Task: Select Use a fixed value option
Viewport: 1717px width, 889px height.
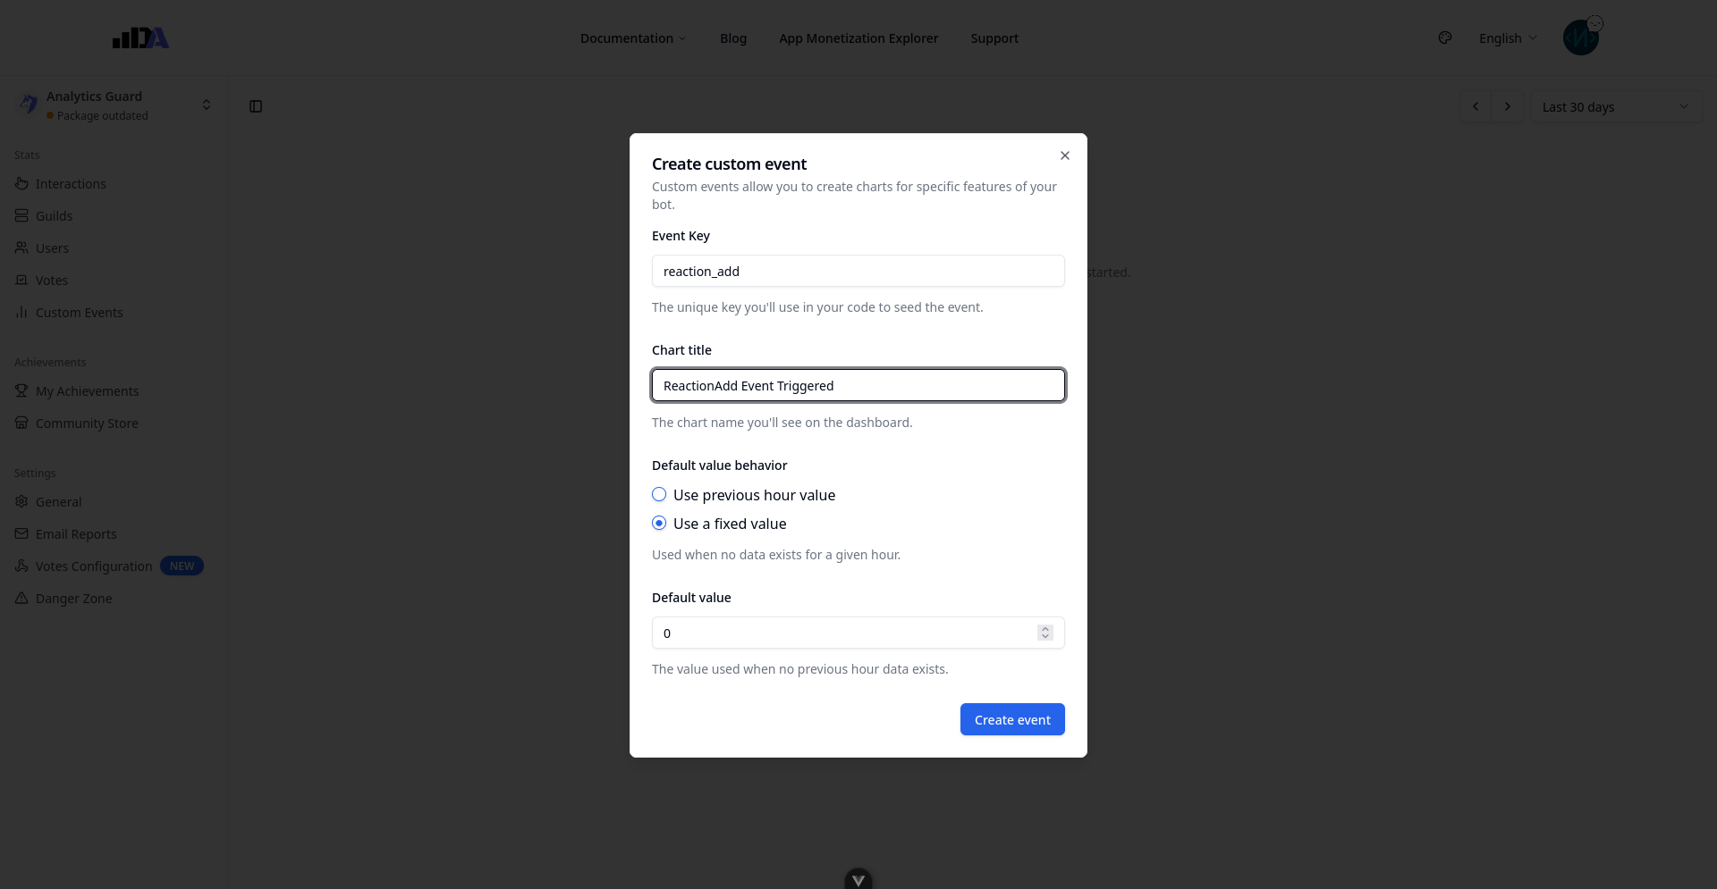Action: click(659, 524)
